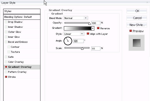Screen dimensions: 150x101
Task: Open the Color Overlay settings
Action: pos(16,62)
